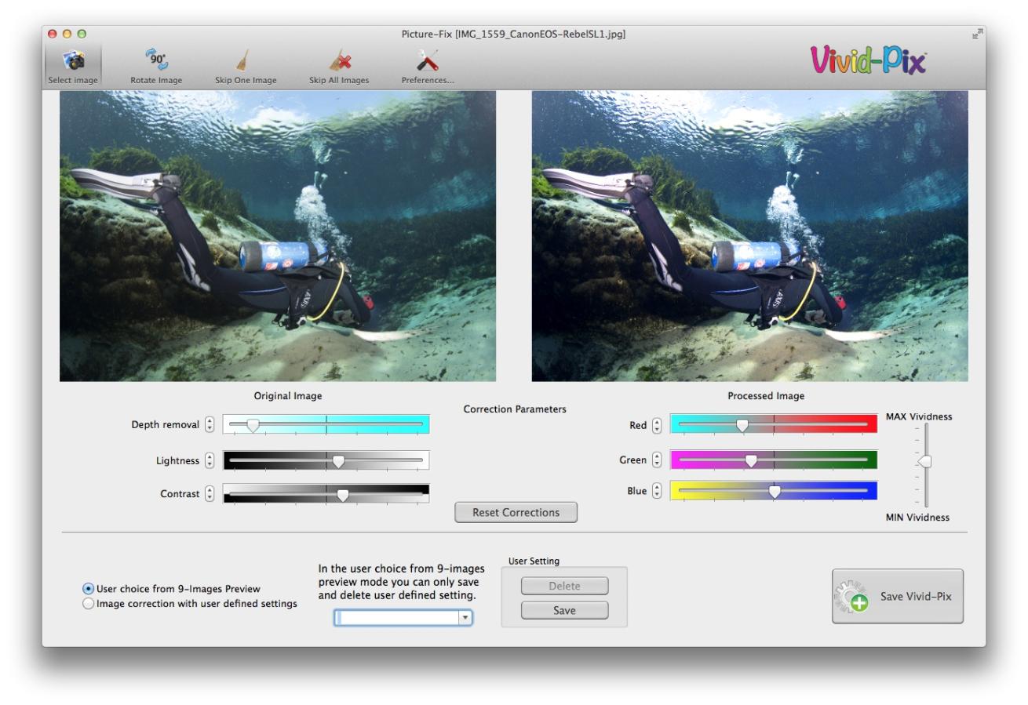Viewport: 1028px width, 705px height.
Task: Click the Red channel stepper arrows
Action: tap(657, 425)
